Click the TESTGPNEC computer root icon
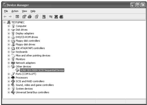The width and height of the screenshot is (147, 105). pos(9,23)
